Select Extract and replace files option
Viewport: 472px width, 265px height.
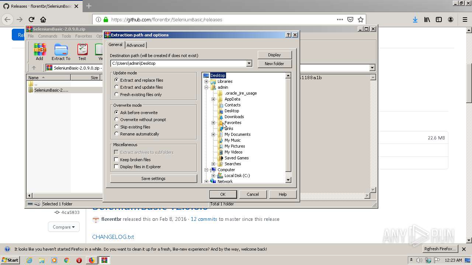point(117,80)
